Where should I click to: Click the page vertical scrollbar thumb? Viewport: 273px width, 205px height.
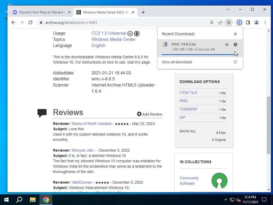[268, 125]
